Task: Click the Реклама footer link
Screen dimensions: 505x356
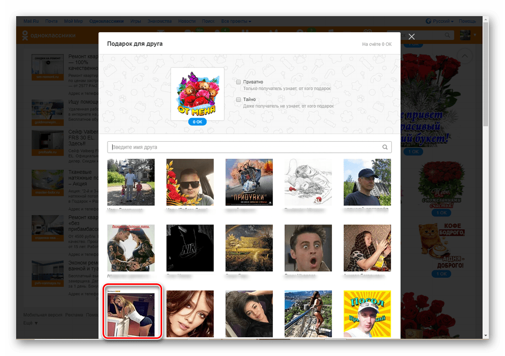Action: pyautogui.click(x=74, y=315)
